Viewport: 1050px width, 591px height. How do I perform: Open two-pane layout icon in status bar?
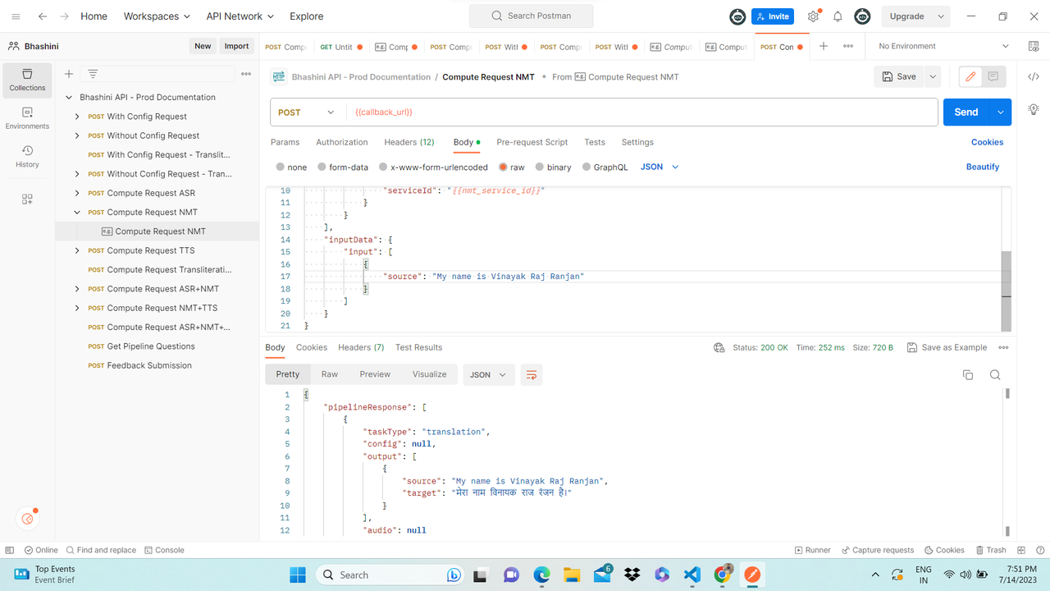point(1021,550)
